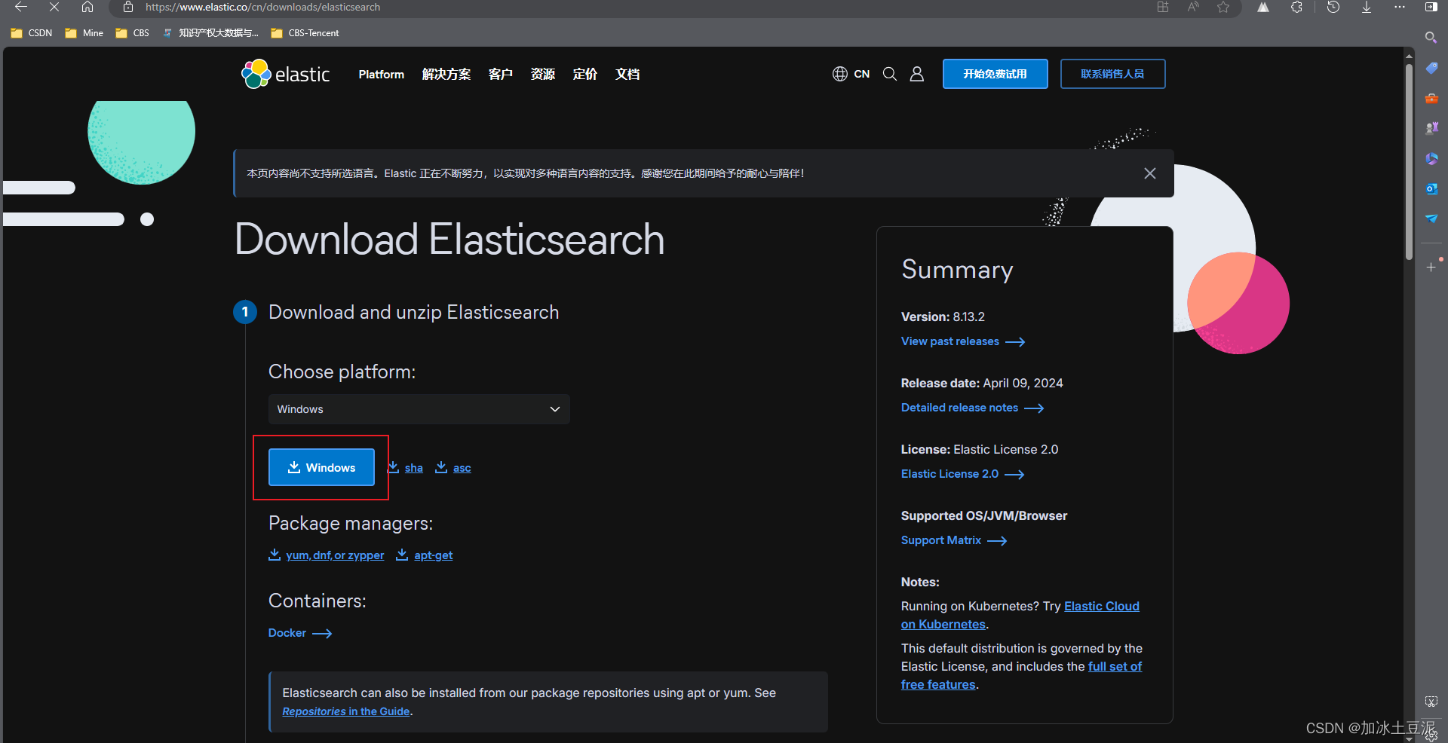Open the Platform menu
Image resolution: width=1448 pixels, height=743 pixels.
pos(382,74)
